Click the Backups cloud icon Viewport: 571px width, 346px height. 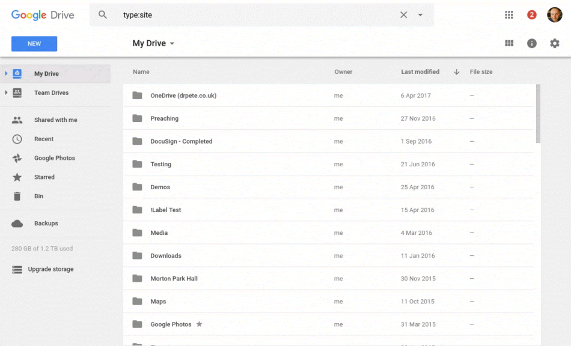17,223
